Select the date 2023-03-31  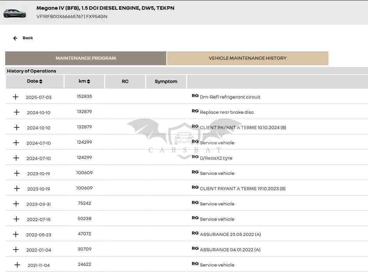point(39,204)
